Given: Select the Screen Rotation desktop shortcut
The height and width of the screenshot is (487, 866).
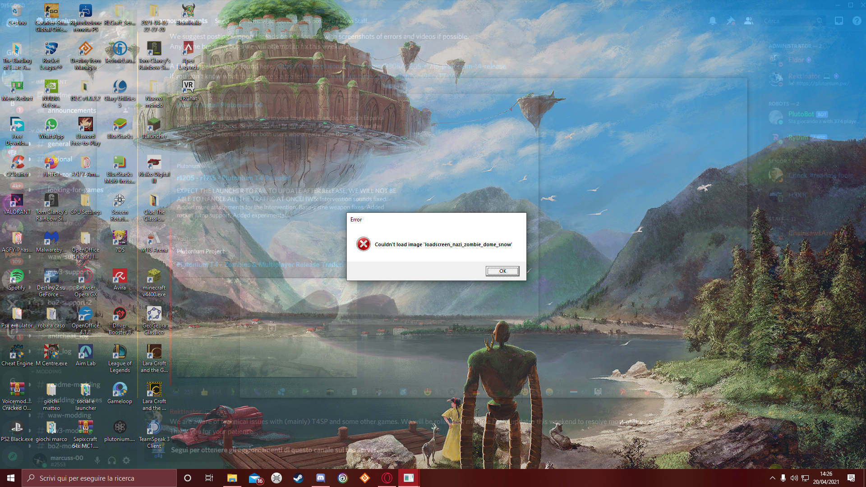Looking at the screenshot, I should (x=120, y=207).
